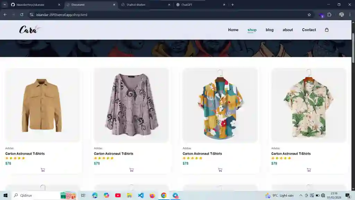Screen dimensions: 355x200
Task: Open the shop nav link
Action: point(252,30)
